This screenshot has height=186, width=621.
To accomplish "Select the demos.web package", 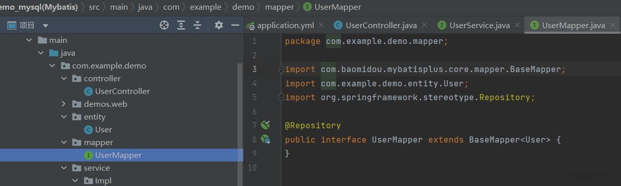I will click(105, 104).
